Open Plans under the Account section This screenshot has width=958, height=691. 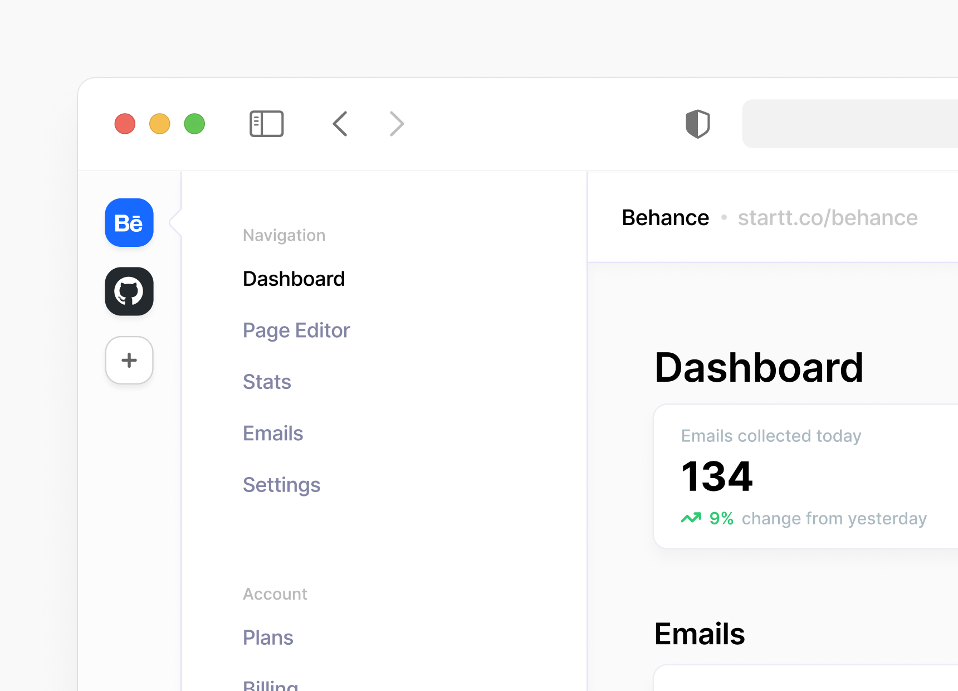click(268, 638)
